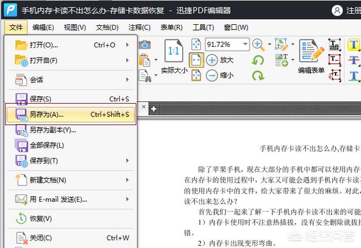
Task: Click the camera snapshot tool icon
Action: click(x=144, y=45)
